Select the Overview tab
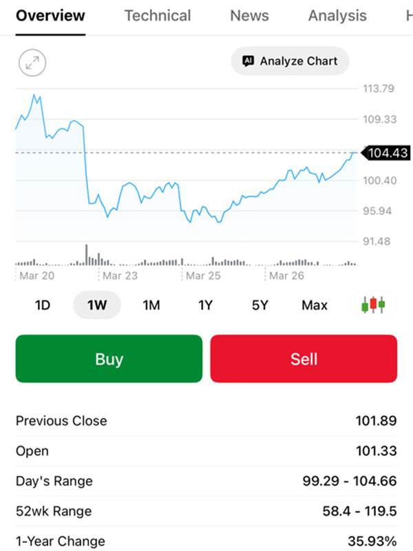413x551 pixels. coord(50,16)
